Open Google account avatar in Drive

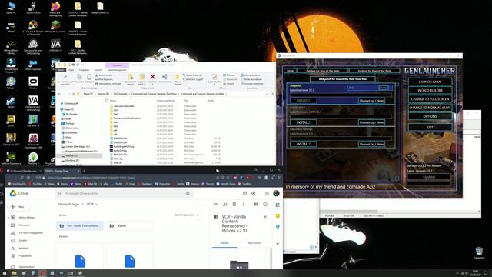[x=277, y=193]
